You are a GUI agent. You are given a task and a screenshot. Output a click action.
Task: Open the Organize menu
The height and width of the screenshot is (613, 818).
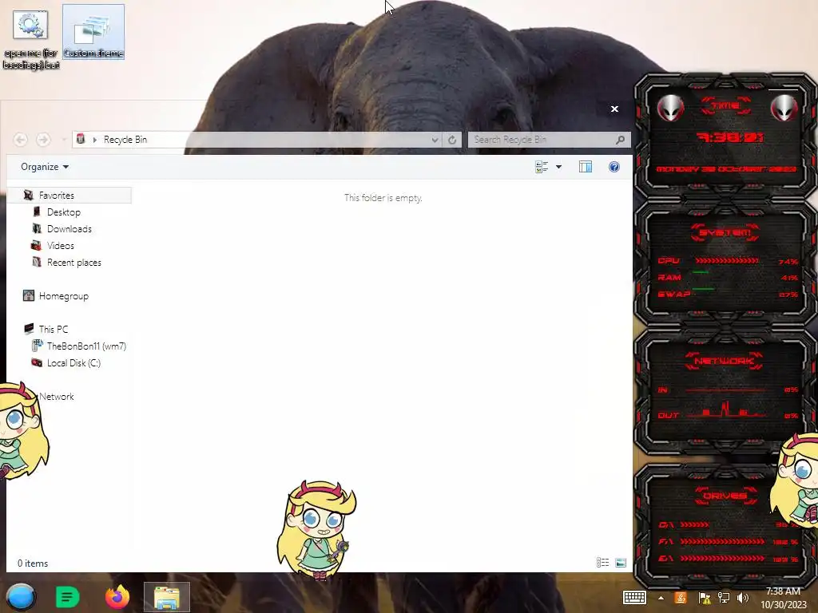pyautogui.click(x=45, y=167)
